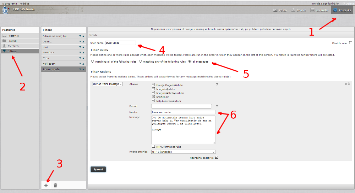
Task: Select Identiteti in the Postavke sidebar
Action: (x=13, y=46)
